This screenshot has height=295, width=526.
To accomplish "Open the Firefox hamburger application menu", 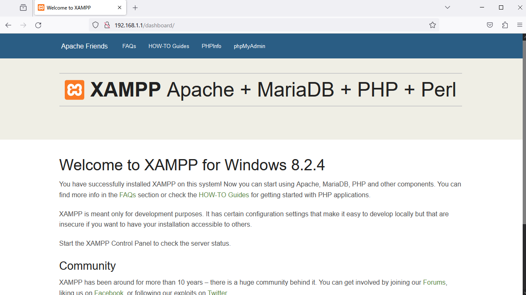I will pos(519,25).
